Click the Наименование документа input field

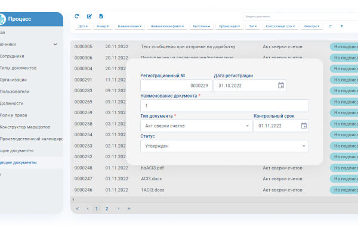click(224, 106)
